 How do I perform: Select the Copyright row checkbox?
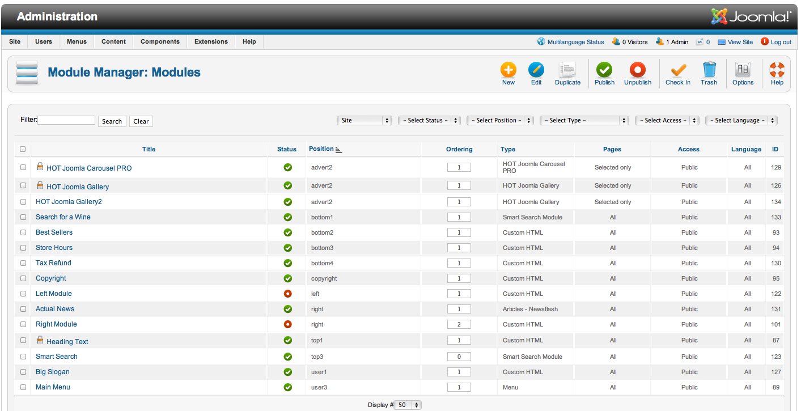click(x=23, y=278)
